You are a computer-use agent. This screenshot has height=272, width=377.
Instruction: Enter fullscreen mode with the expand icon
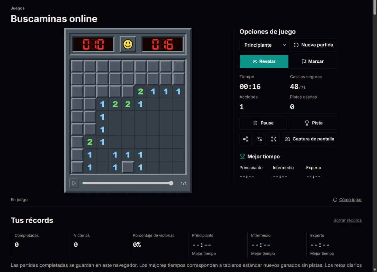[274, 139]
